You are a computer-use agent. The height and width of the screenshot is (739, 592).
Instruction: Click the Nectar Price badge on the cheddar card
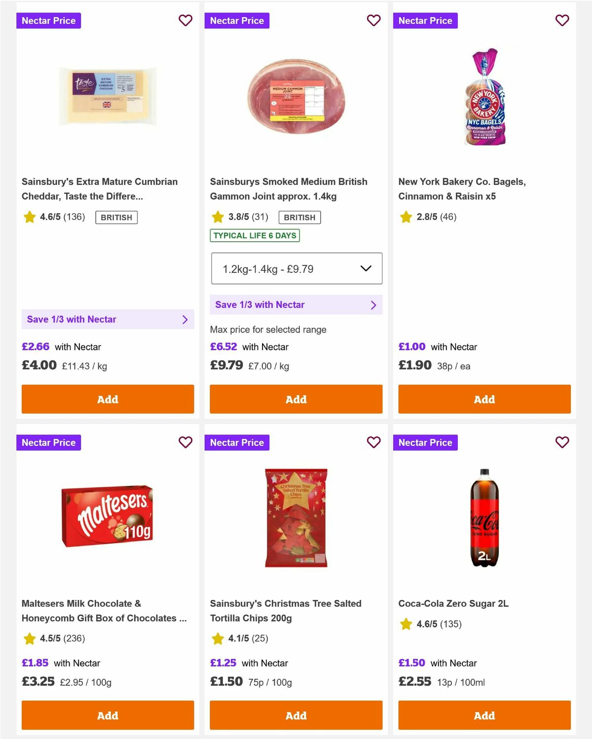click(x=48, y=21)
